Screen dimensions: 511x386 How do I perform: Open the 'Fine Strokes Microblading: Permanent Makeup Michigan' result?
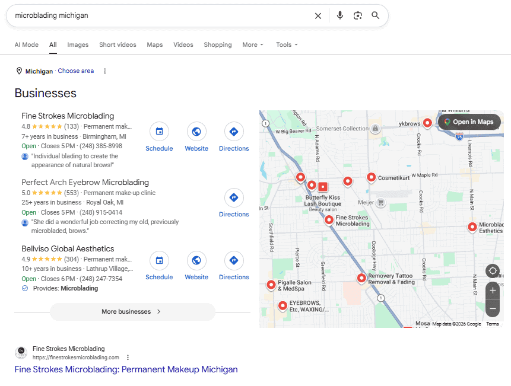point(126,369)
